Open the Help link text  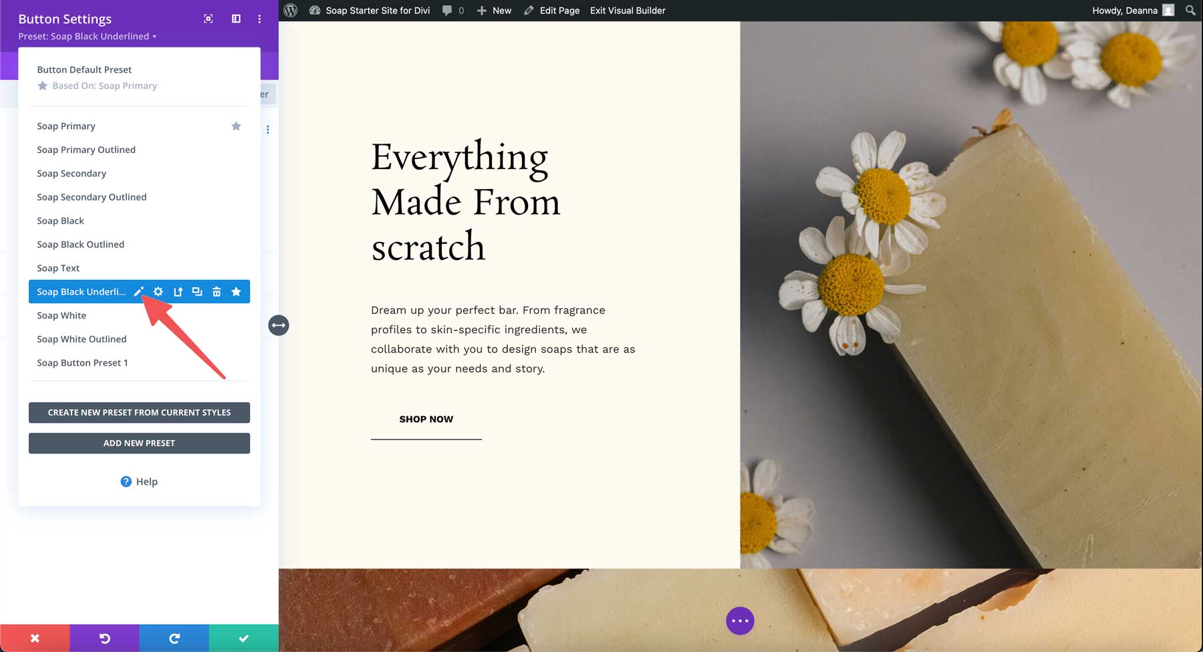(x=147, y=482)
